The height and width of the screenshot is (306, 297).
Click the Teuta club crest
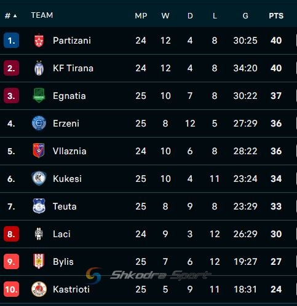39,206
